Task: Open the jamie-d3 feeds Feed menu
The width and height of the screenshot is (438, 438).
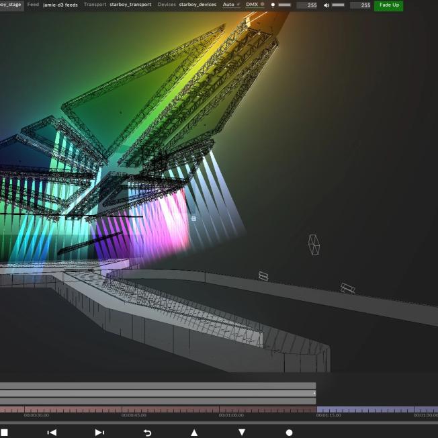Action: click(x=60, y=5)
